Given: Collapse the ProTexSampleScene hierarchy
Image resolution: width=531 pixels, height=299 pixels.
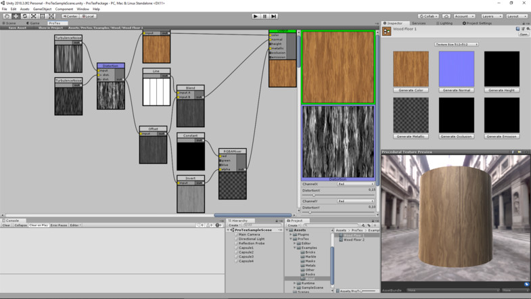Looking at the screenshot, I should pyautogui.click(x=228, y=230).
